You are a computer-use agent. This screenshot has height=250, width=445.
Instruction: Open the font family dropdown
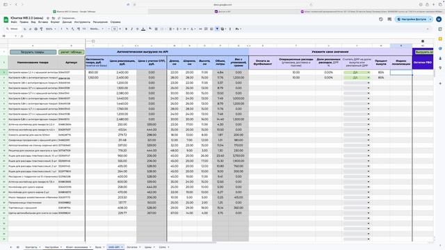(97, 29)
